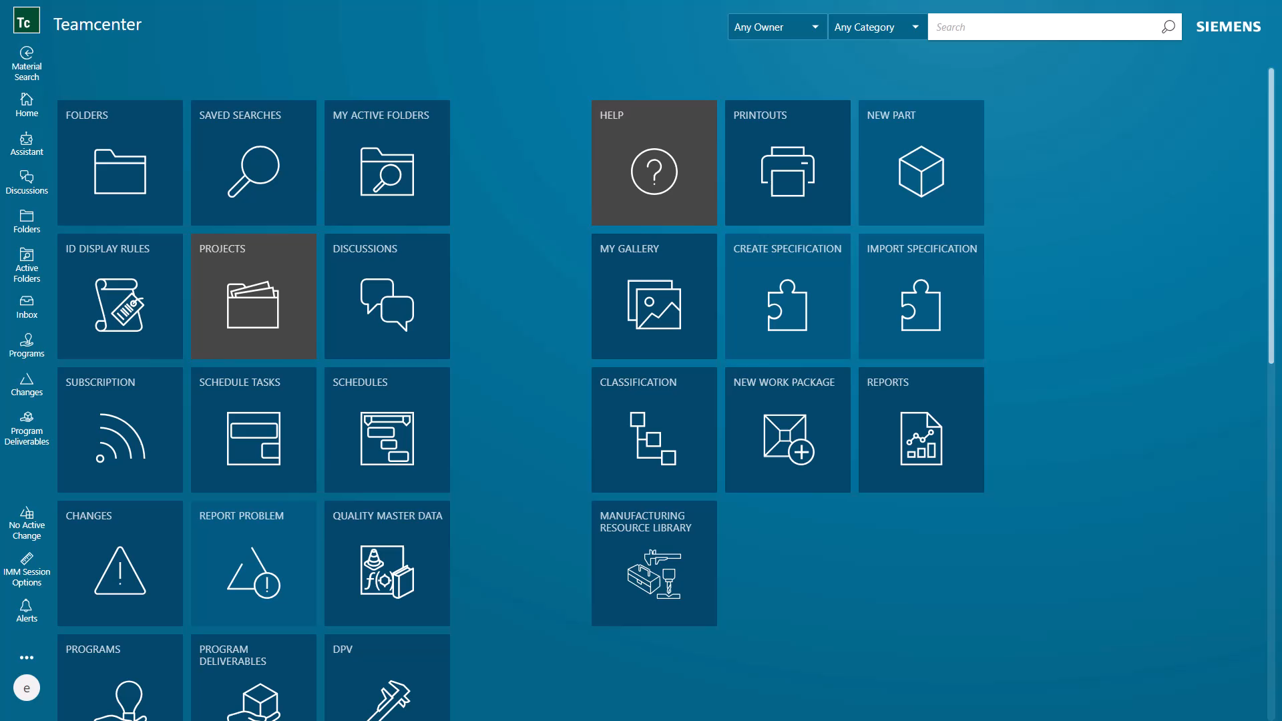Open Inbox from the left sidebar
The height and width of the screenshot is (721, 1282).
click(x=27, y=306)
